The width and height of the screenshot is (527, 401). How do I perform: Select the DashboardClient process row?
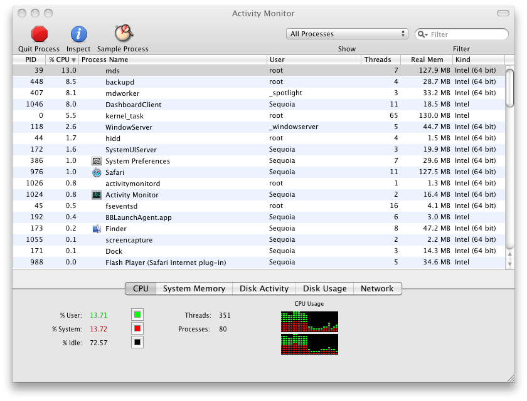[258, 105]
